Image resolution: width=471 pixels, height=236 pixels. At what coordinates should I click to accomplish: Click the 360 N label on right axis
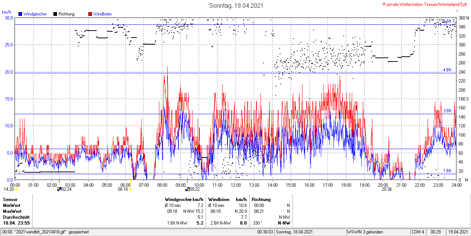463,18
